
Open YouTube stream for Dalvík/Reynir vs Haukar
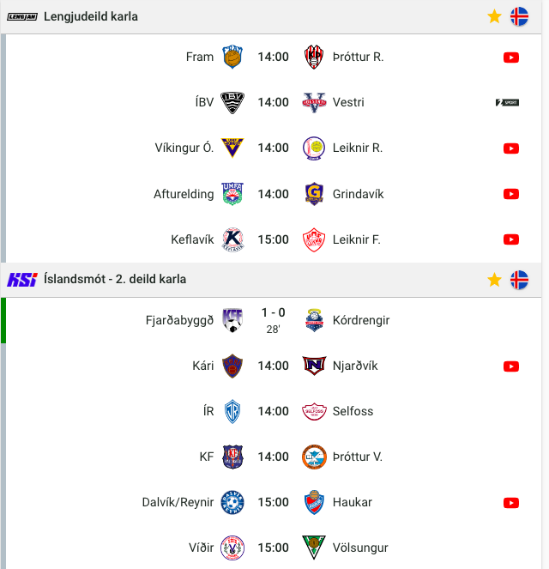511,503
